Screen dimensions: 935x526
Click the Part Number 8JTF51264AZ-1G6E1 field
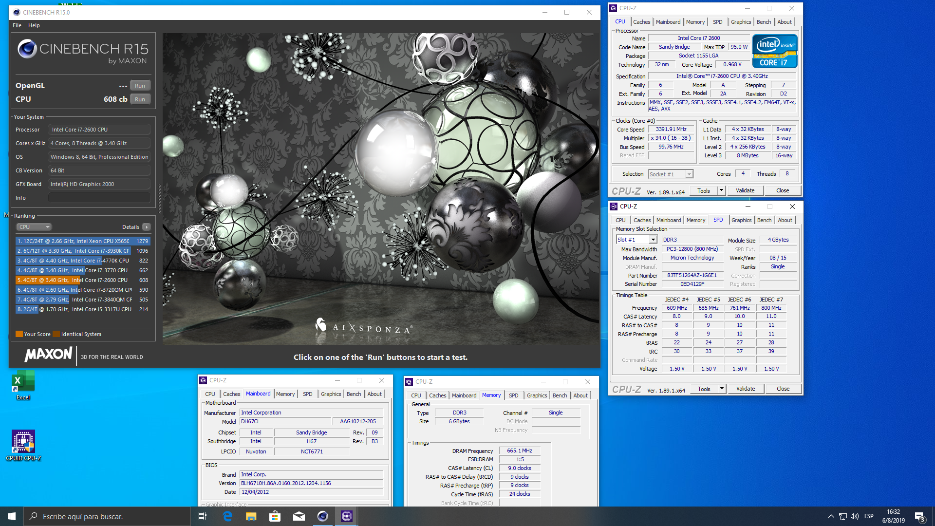[x=692, y=275]
